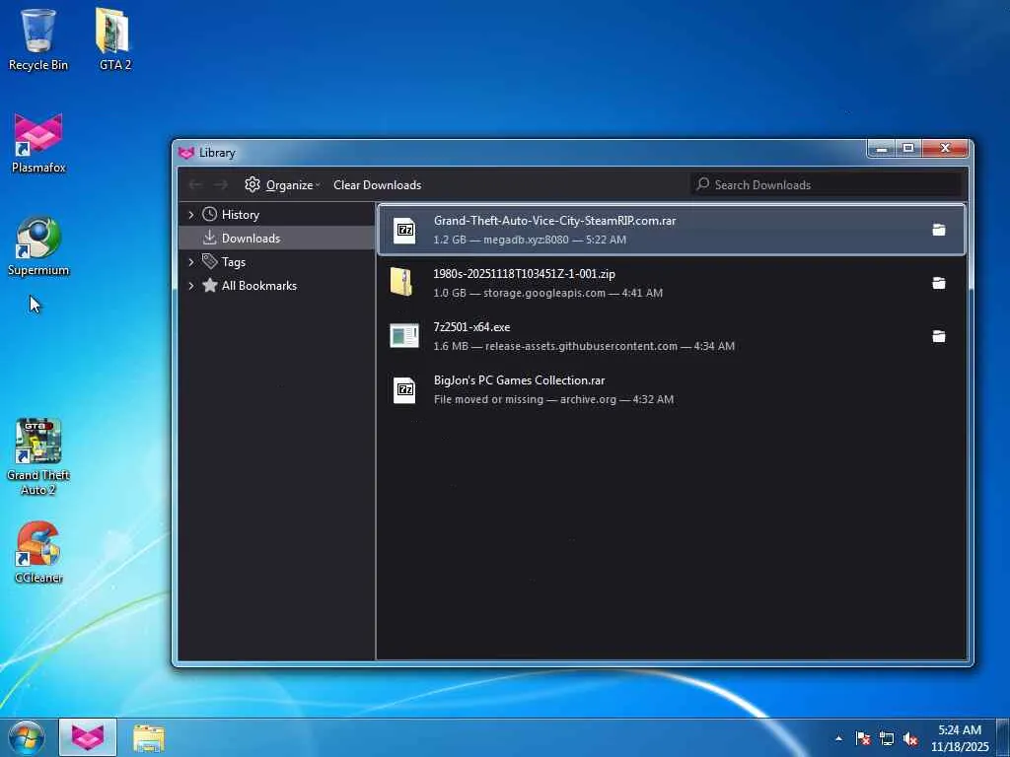
Task: Click Clear Downloads
Action: click(377, 185)
